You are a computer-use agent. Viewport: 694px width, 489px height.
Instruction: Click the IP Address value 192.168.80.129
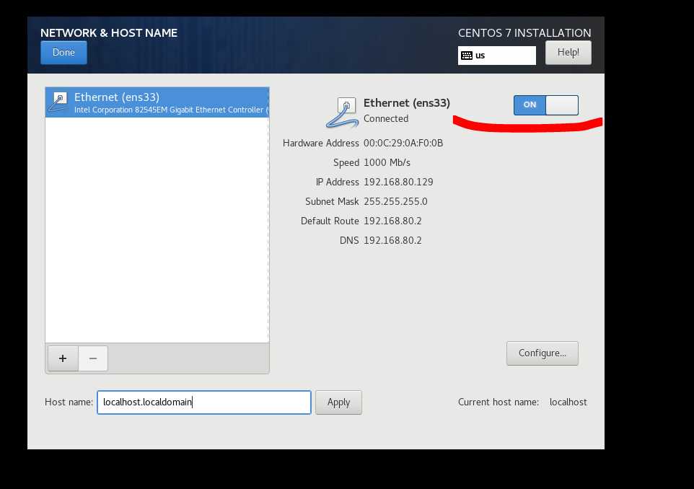pyautogui.click(x=398, y=182)
